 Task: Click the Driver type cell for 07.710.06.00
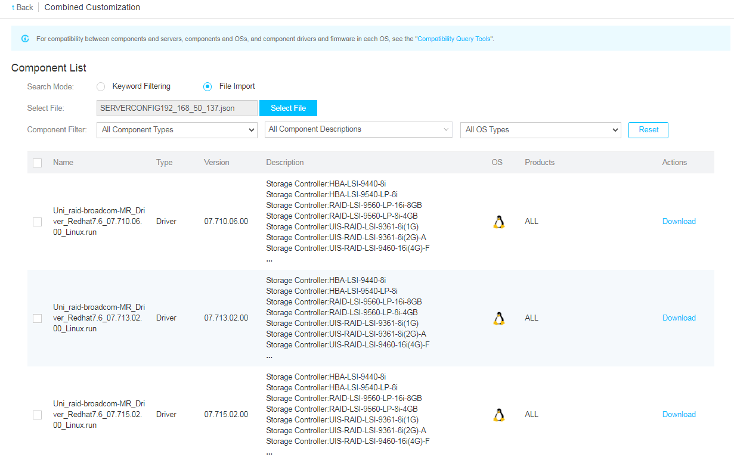tap(166, 222)
